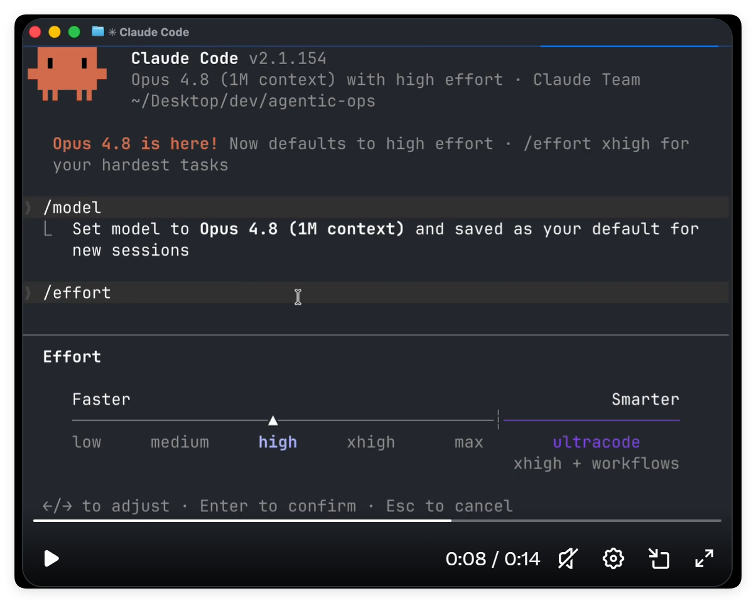The image size is (756, 603).
Task: Click the green macOS zoom button
Action: 74,31
